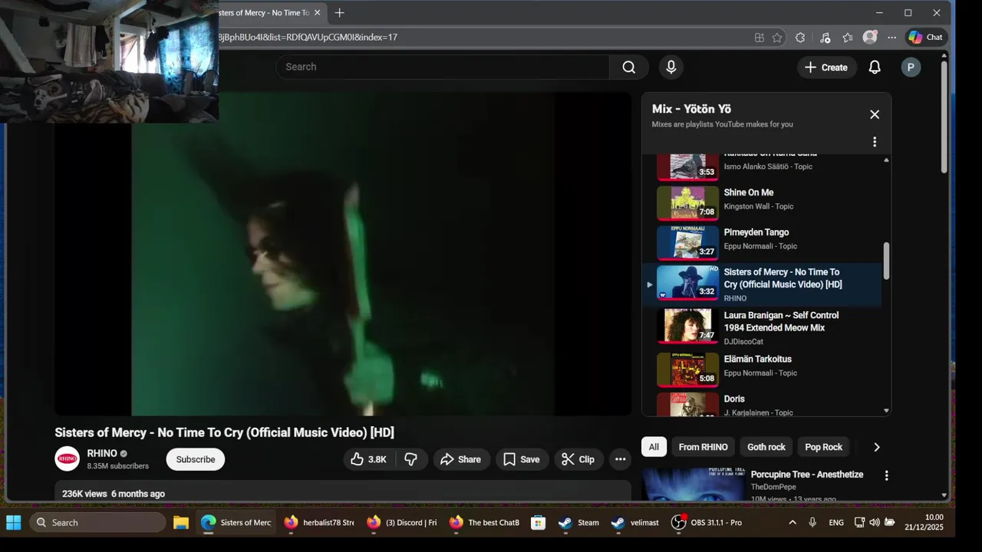Click the taskbar microphone tray icon

(x=812, y=523)
